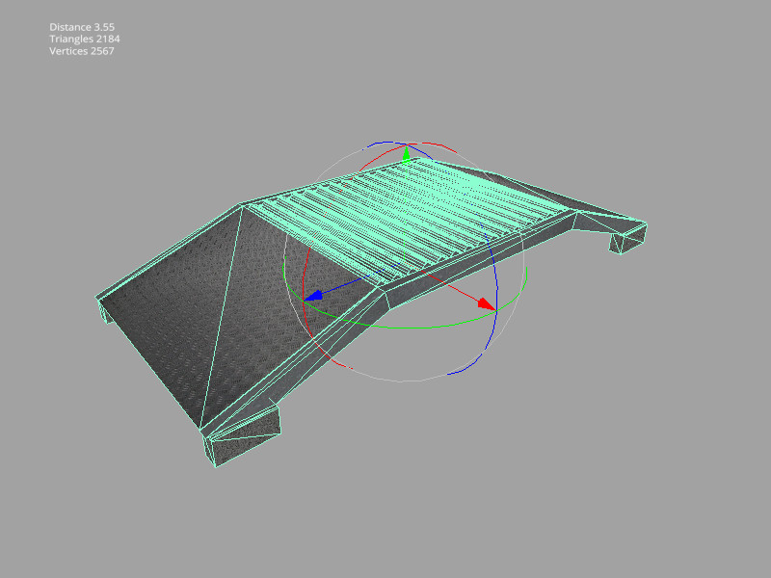Click the blue Z-axis translate arrowhead
The width and height of the screenshot is (771, 578).
(x=312, y=297)
